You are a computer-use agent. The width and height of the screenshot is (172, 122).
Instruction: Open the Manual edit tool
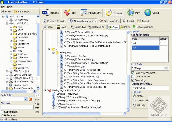point(90,13)
